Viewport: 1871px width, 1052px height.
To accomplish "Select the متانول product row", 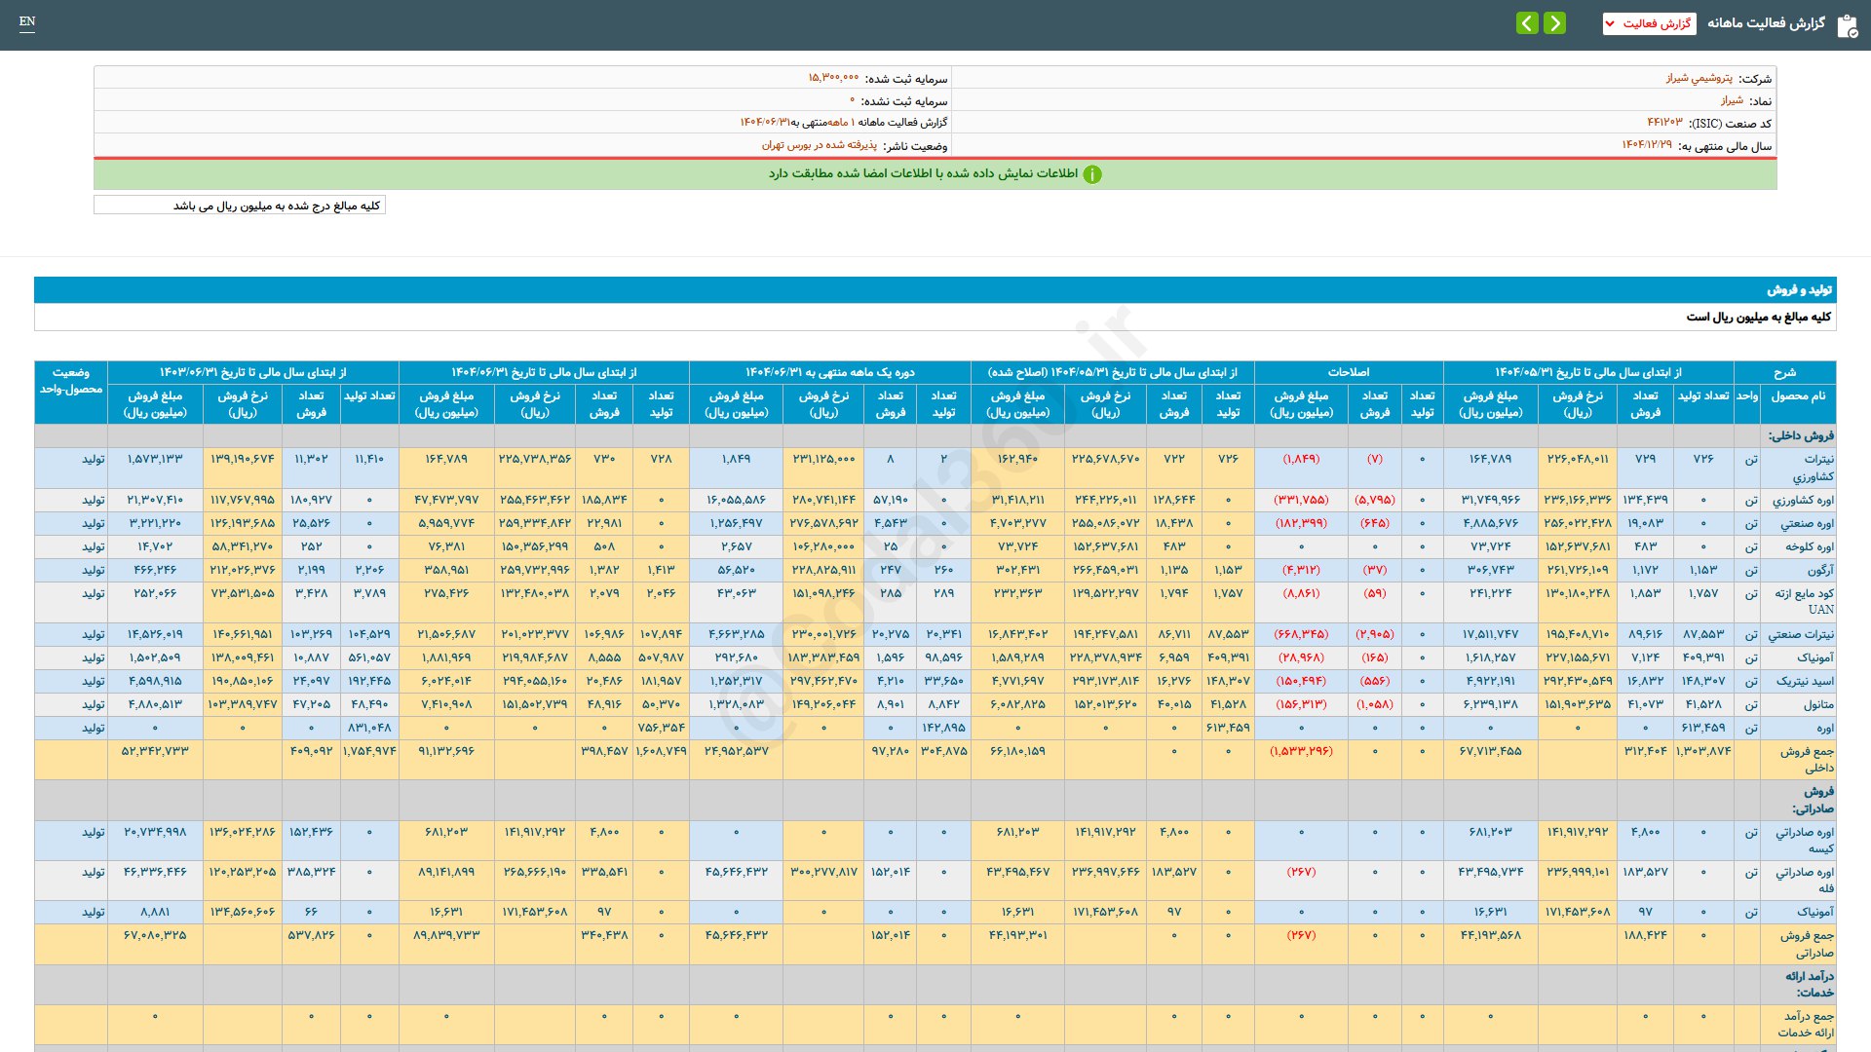I will tap(1817, 704).
